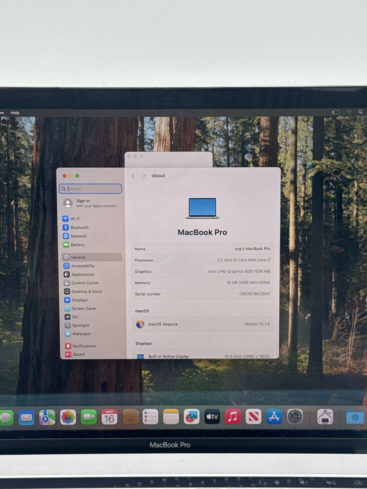367x489 pixels.
Task: Click Processor value 2.2 GHz 6-Core Intel Core i7
Action: pos(244,260)
